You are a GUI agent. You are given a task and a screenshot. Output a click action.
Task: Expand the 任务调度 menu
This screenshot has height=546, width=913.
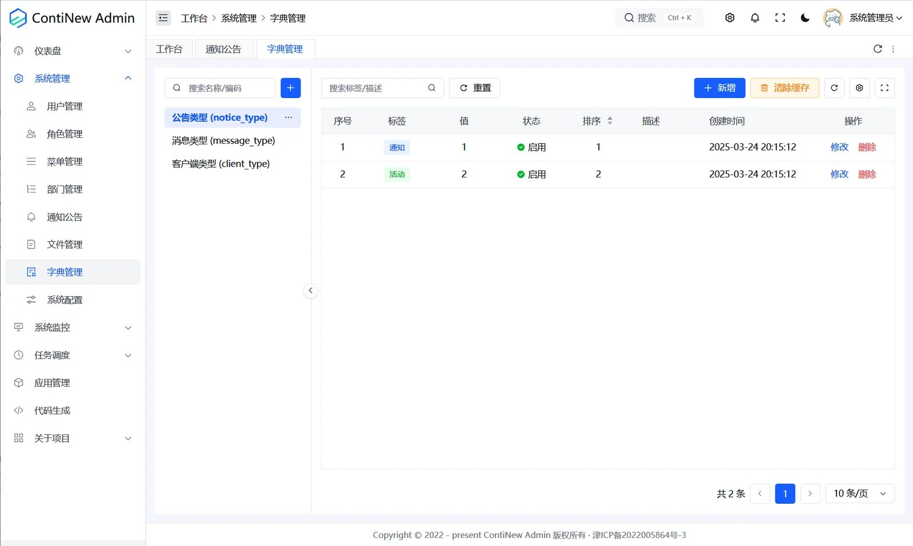(x=72, y=355)
